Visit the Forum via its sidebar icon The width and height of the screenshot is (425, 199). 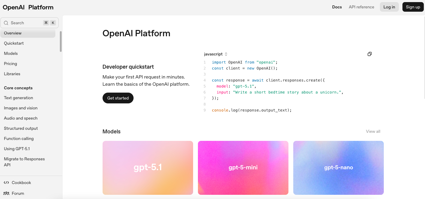click(x=7, y=193)
